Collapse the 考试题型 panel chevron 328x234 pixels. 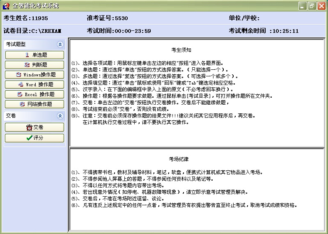tap(60, 44)
